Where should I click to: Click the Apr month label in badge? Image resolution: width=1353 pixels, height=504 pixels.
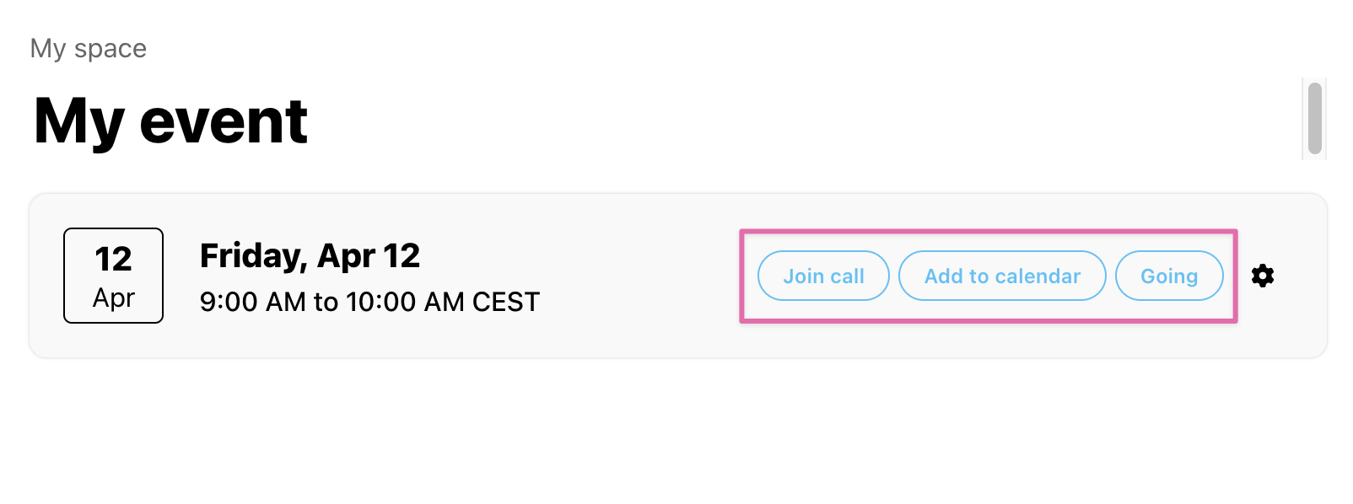tap(113, 298)
